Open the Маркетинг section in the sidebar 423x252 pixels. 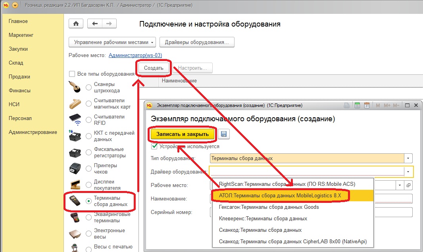(x=21, y=35)
